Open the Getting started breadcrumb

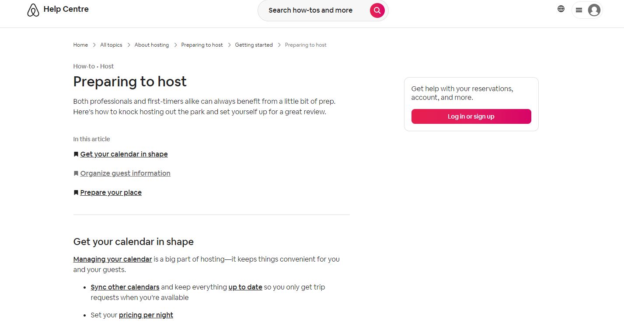click(254, 45)
